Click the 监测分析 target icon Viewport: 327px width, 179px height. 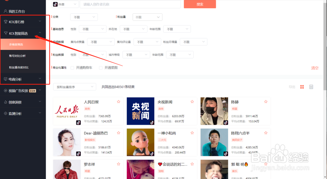[x=6, y=114]
